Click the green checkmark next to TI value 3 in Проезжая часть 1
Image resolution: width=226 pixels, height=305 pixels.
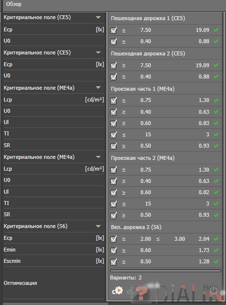click(x=216, y=134)
